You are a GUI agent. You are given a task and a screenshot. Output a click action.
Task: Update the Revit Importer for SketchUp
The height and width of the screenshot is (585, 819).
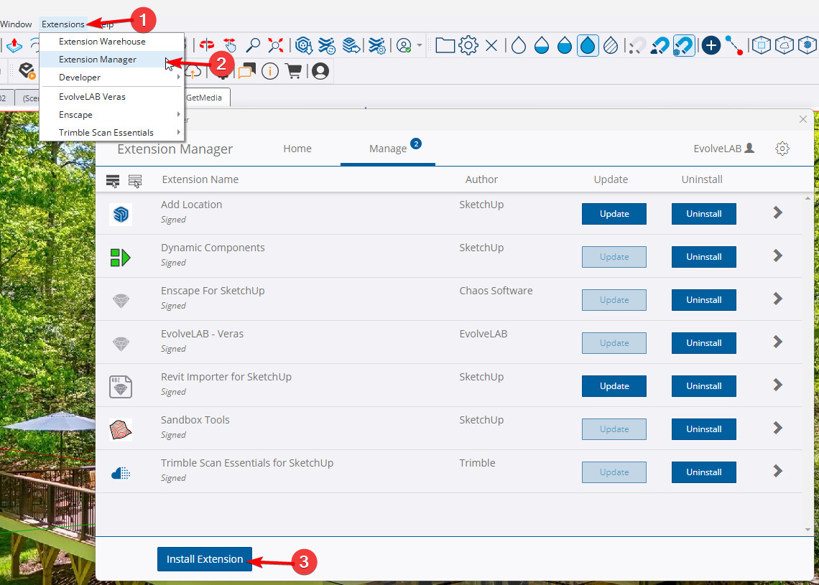(x=614, y=386)
